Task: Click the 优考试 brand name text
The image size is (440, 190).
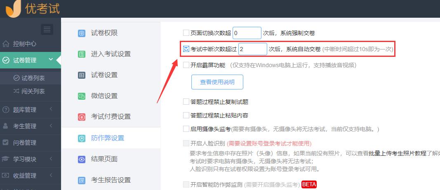Action: click(42, 8)
